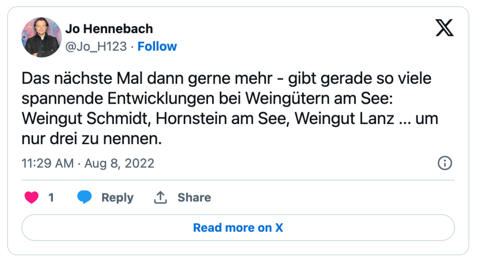Click "Weingut Lanz" in the tweet text
The image size is (484, 264).
pos(344,119)
